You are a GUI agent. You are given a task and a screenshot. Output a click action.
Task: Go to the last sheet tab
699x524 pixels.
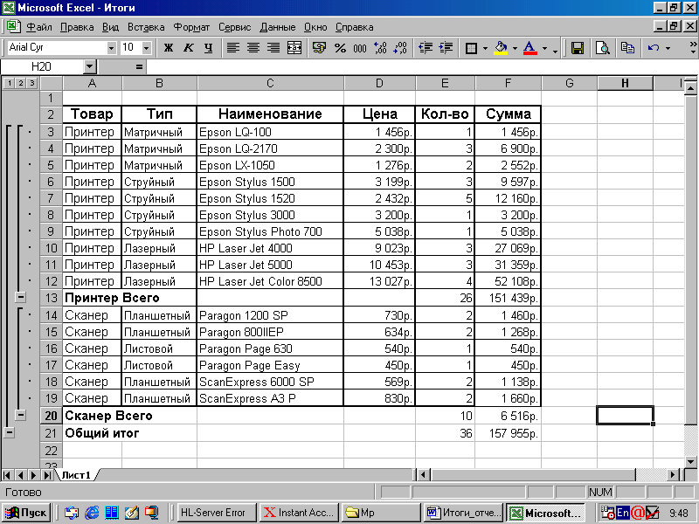pos(46,475)
